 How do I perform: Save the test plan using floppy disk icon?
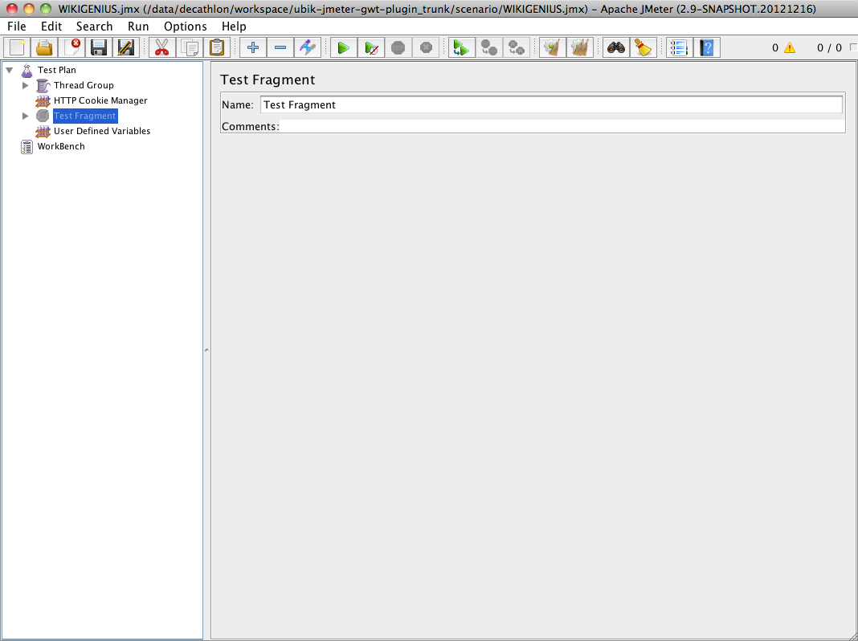[99, 47]
